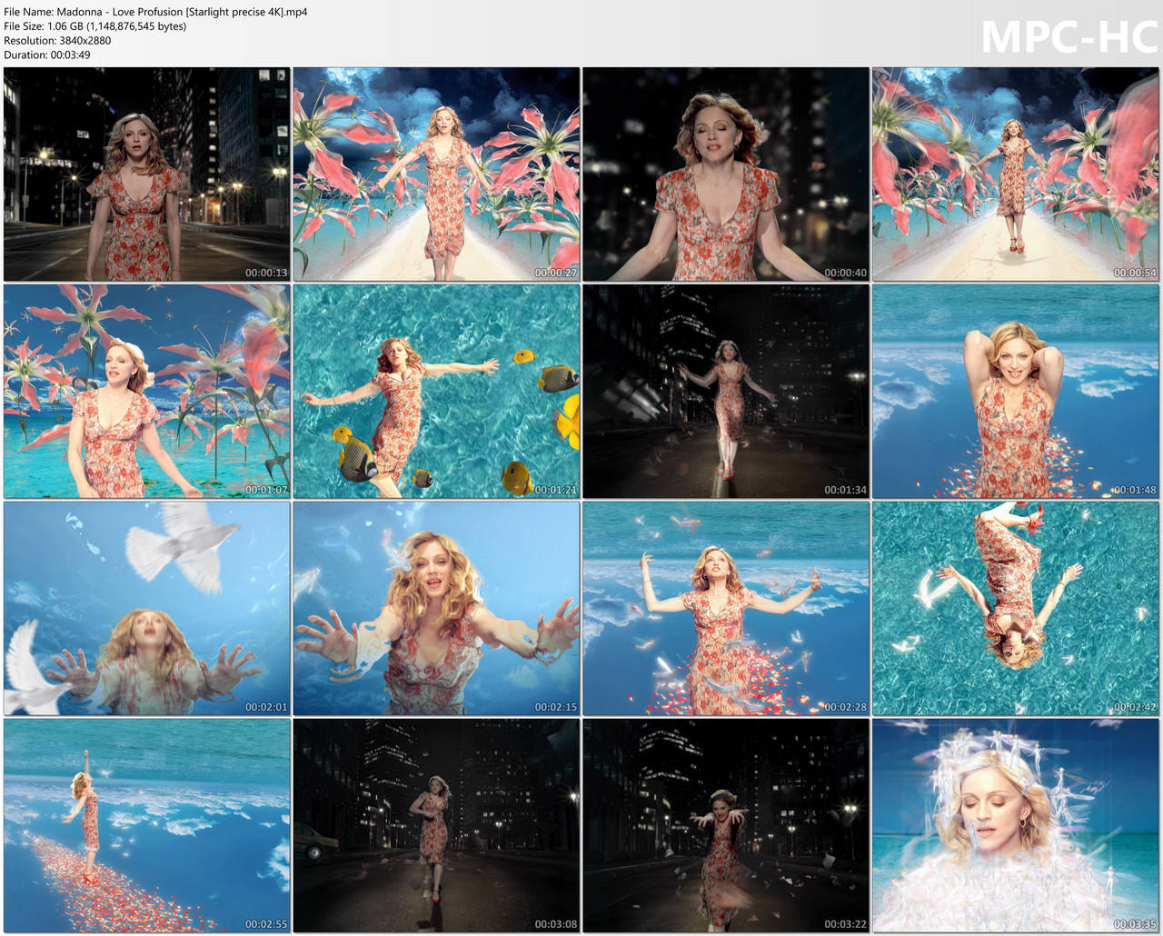Viewport: 1163px width, 936px height.
Task: Click the thumbnail stamped 00:00:27
Action: (436, 174)
